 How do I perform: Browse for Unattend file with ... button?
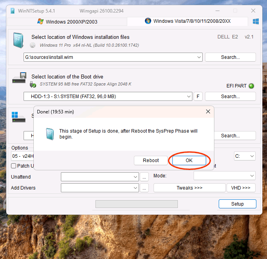[x=144, y=177]
